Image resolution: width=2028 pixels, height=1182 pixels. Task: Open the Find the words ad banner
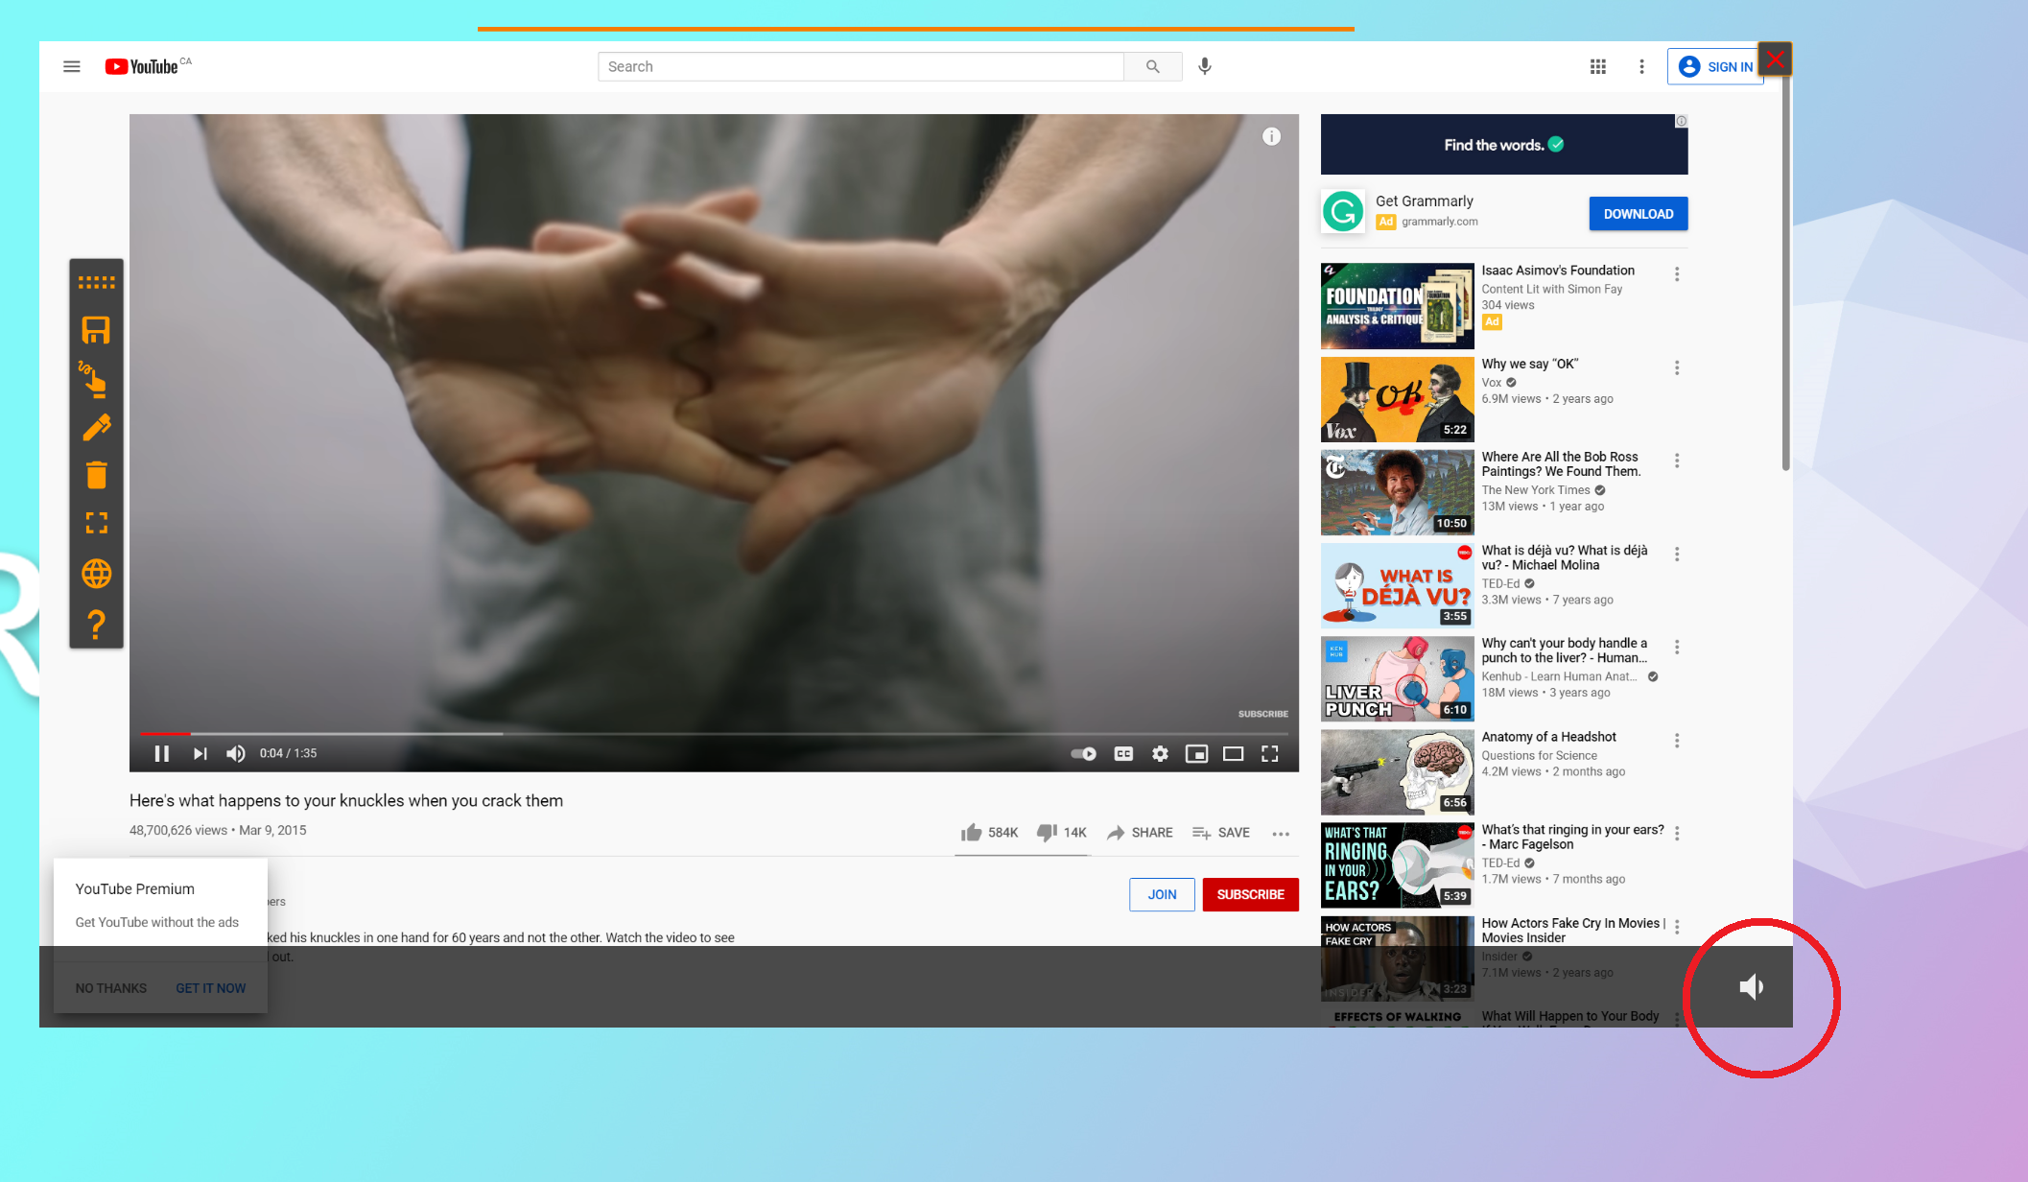pos(1503,145)
